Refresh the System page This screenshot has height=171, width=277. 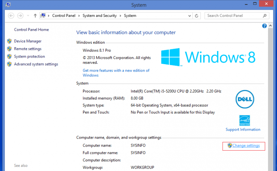point(196,16)
